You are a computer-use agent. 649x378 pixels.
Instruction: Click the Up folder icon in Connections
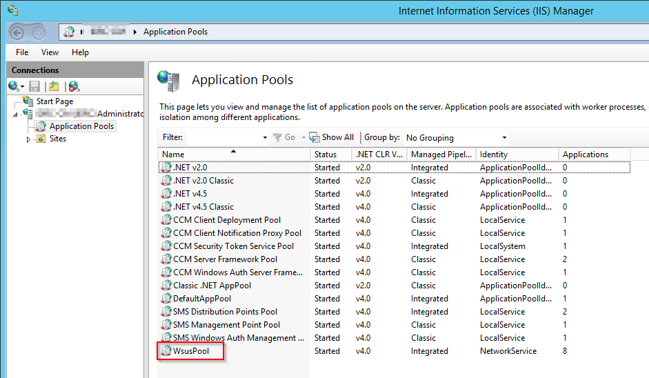click(x=54, y=86)
